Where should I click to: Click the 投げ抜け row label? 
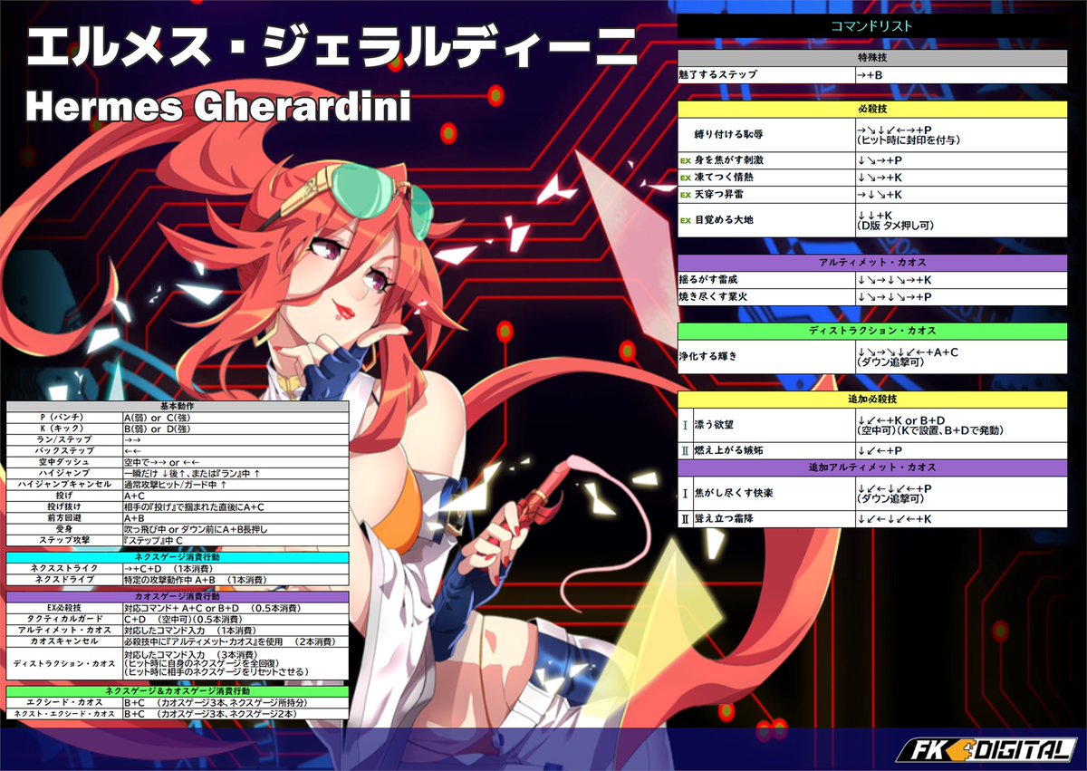click(63, 506)
